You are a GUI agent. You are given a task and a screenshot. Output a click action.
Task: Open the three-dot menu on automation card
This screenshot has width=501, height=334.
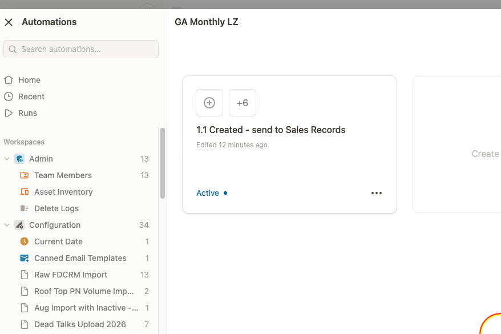(x=377, y=193)
